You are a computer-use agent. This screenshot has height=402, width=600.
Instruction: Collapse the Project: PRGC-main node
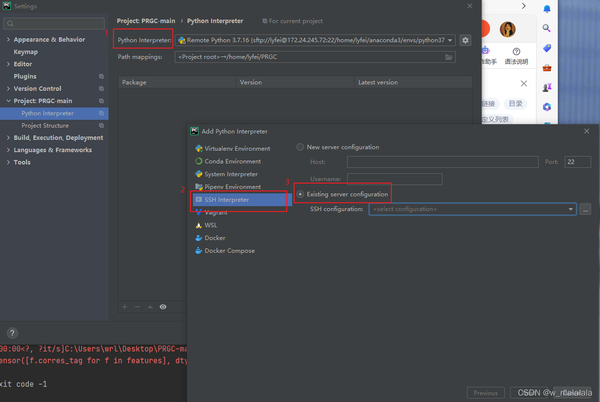point(8,101)
